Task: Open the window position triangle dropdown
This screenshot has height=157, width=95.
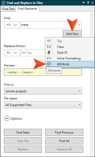Action: [83, 3]
